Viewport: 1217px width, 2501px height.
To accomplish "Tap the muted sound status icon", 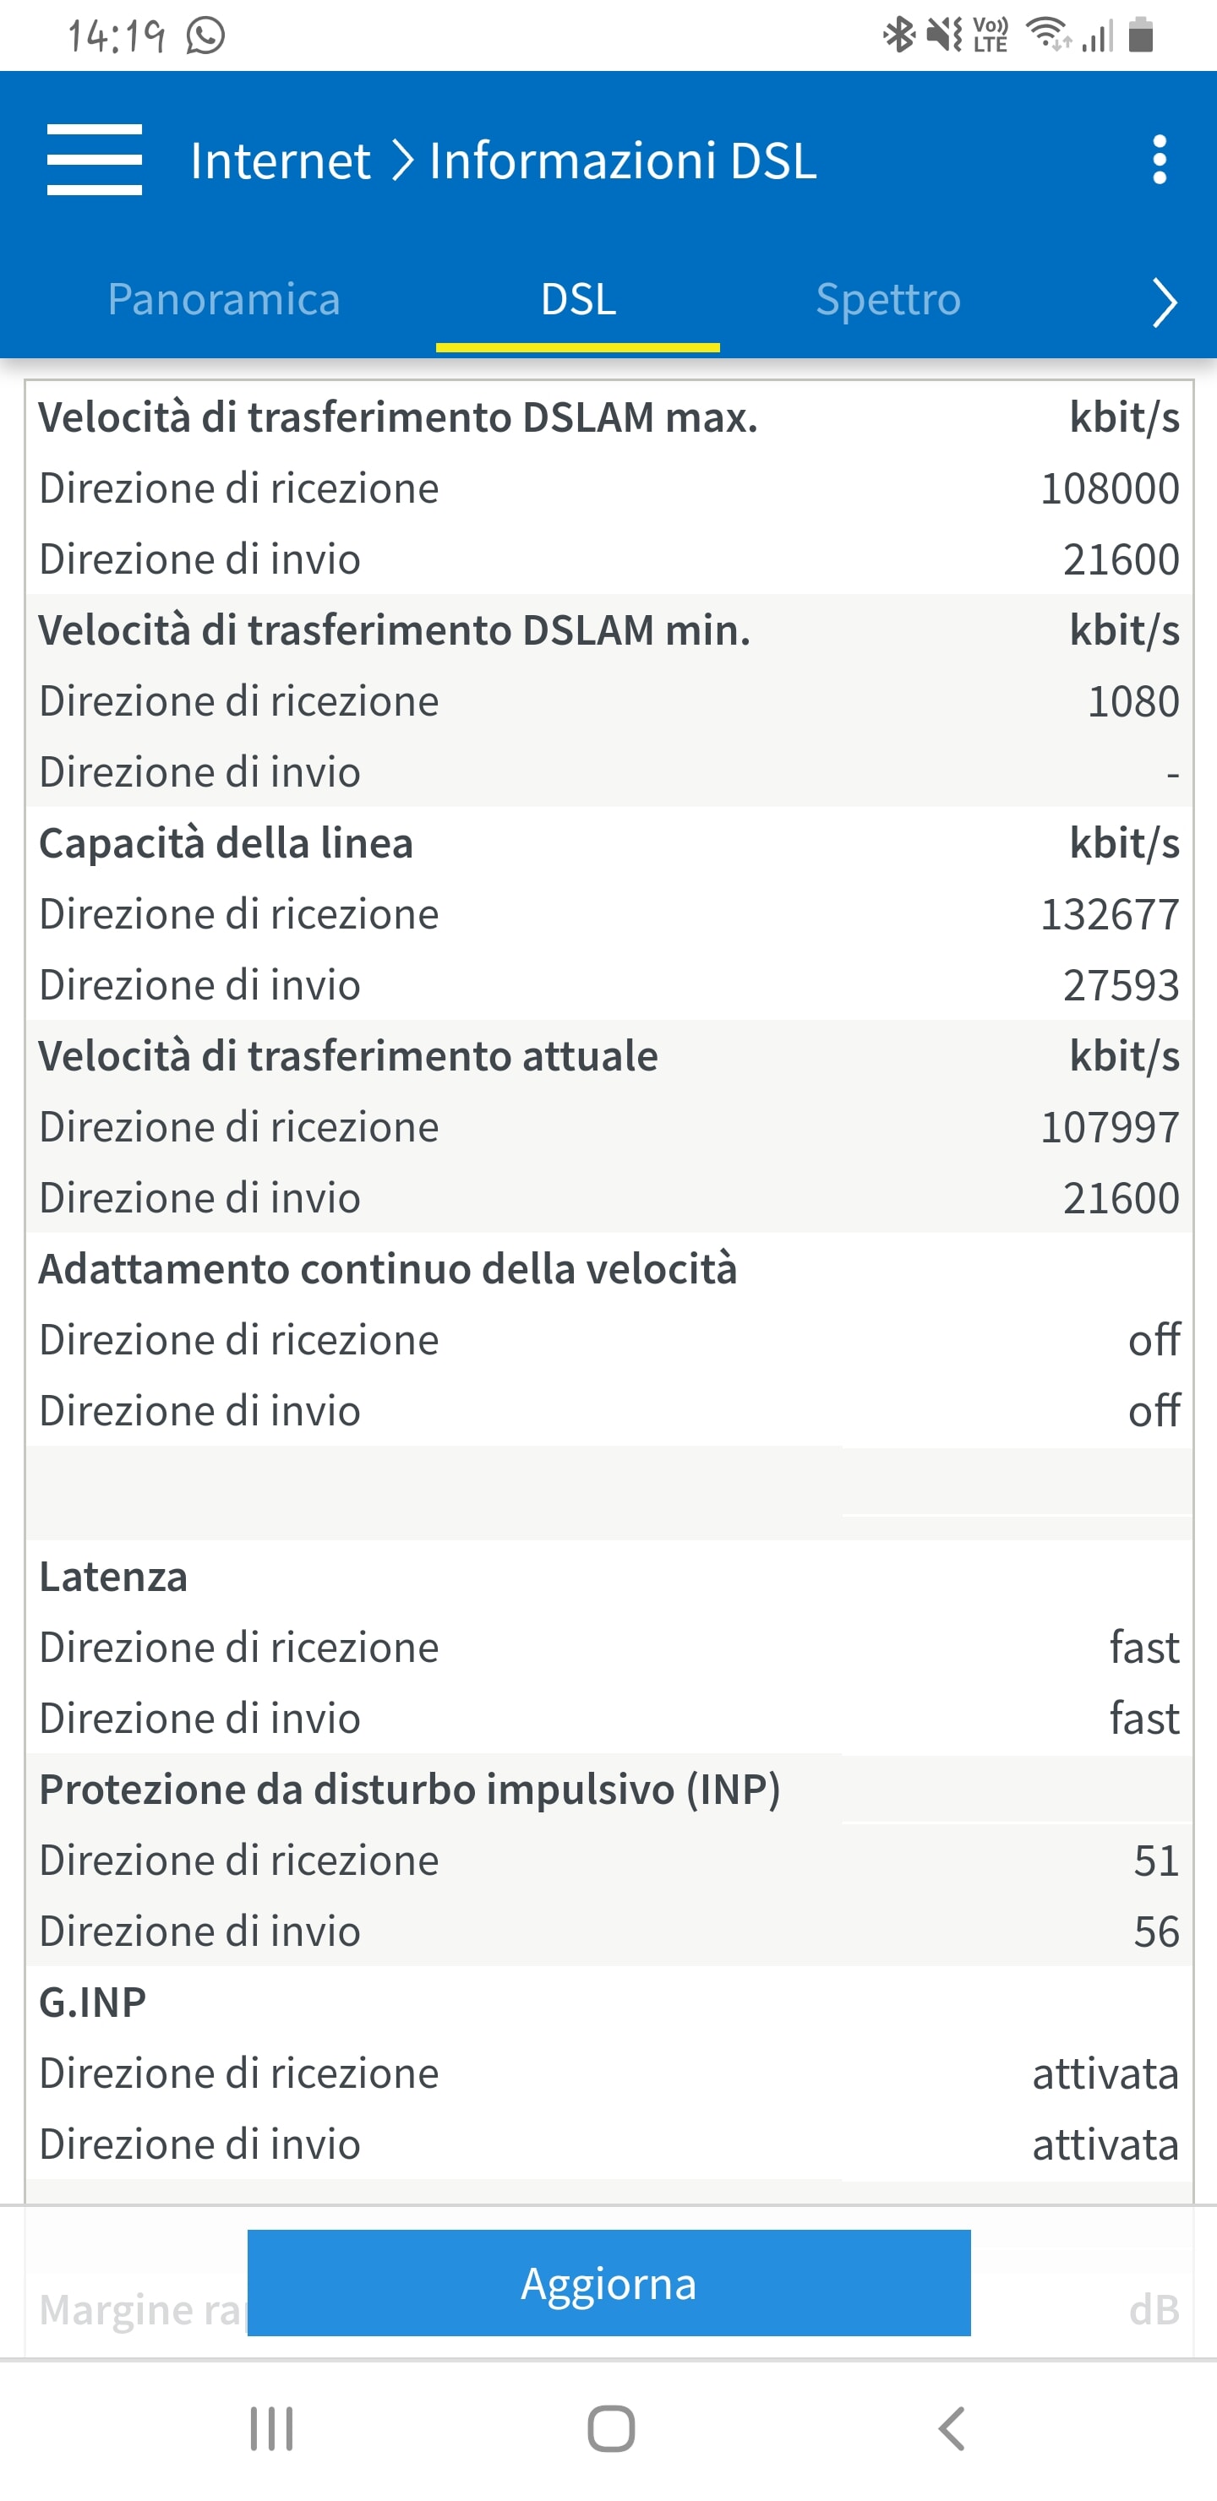I will (x=943, y=36).
